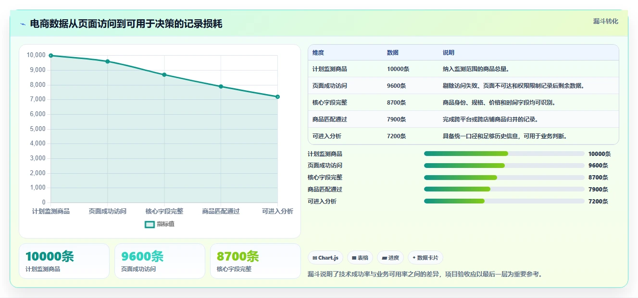Toggle the 指标值 legend label text

[166, 224]
